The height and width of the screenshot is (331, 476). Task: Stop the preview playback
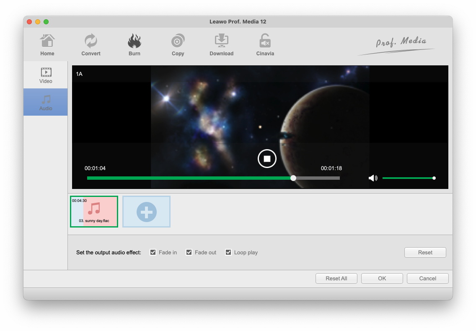tap(267, 158)
